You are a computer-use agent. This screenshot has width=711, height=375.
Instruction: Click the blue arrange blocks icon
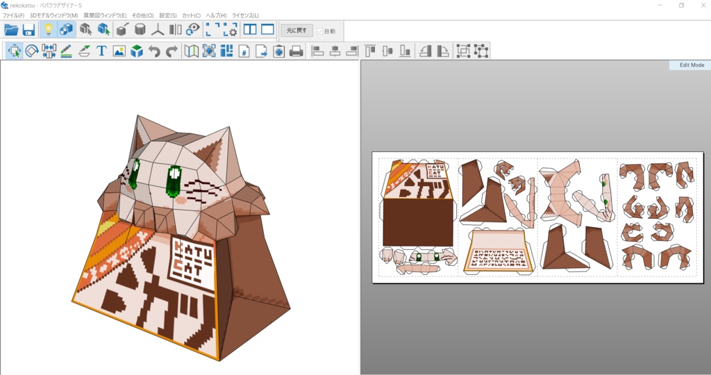(226, 51)
